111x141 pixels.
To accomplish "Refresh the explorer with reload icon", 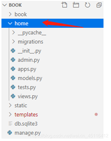I will click(87, 5).
